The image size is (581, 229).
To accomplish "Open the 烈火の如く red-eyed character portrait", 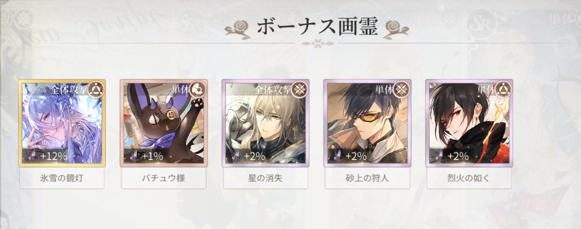I will [x=469, y=123].
